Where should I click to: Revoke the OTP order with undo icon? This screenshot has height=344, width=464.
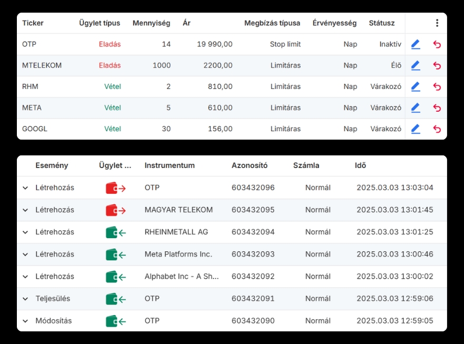click(437, 44)
